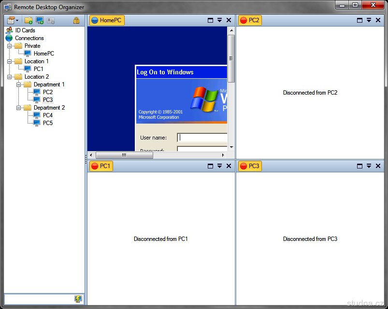
Task: Click the new connection monitor icon
Action: [x=40, y=20]
